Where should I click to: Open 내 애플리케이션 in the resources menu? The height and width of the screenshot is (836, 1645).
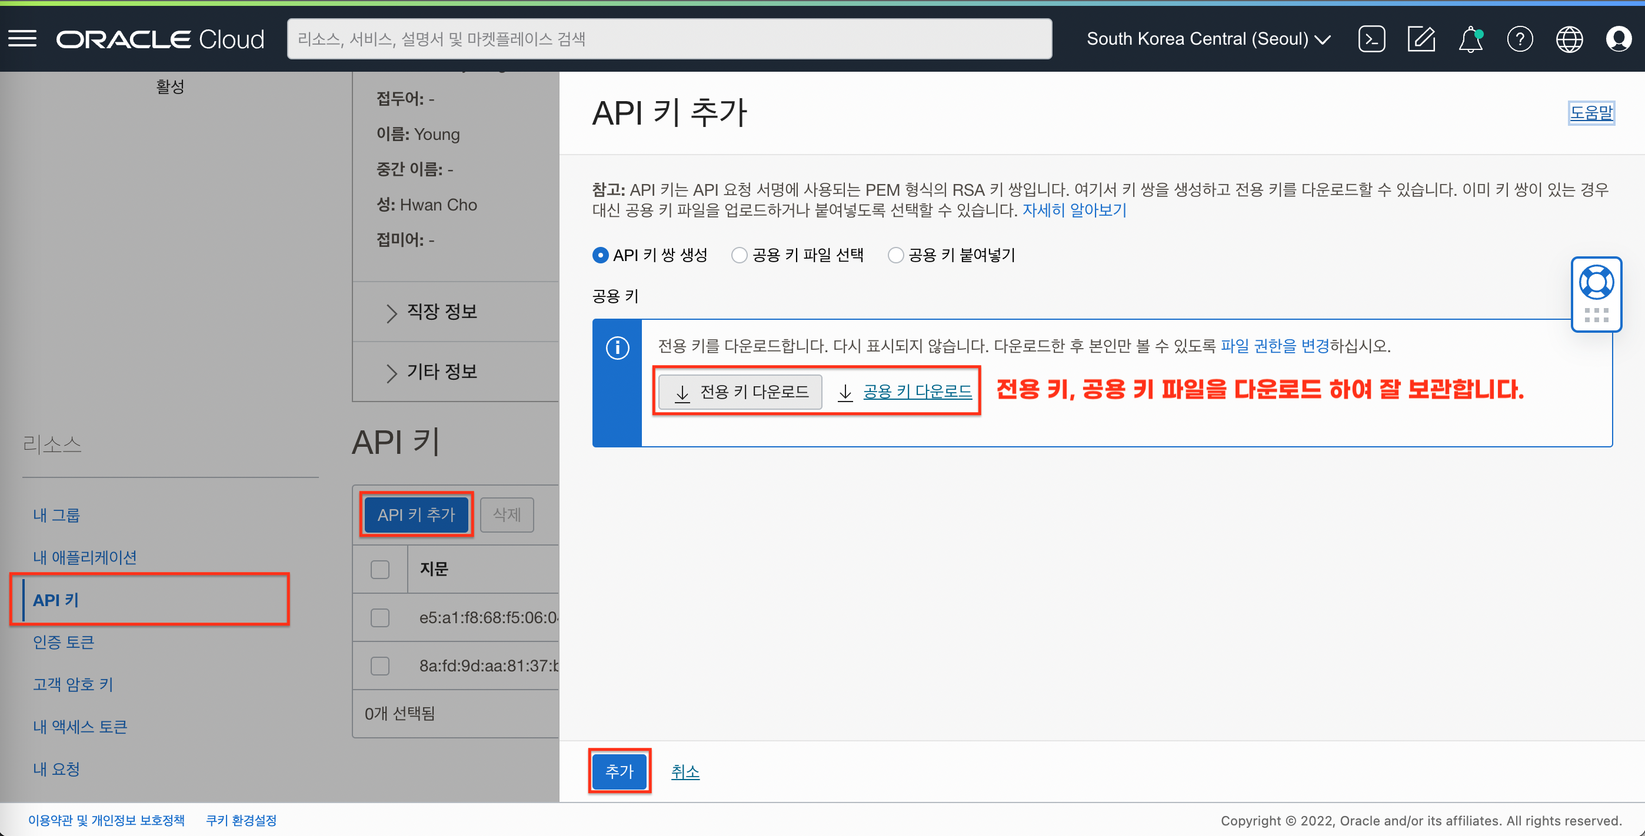point(85,558)
